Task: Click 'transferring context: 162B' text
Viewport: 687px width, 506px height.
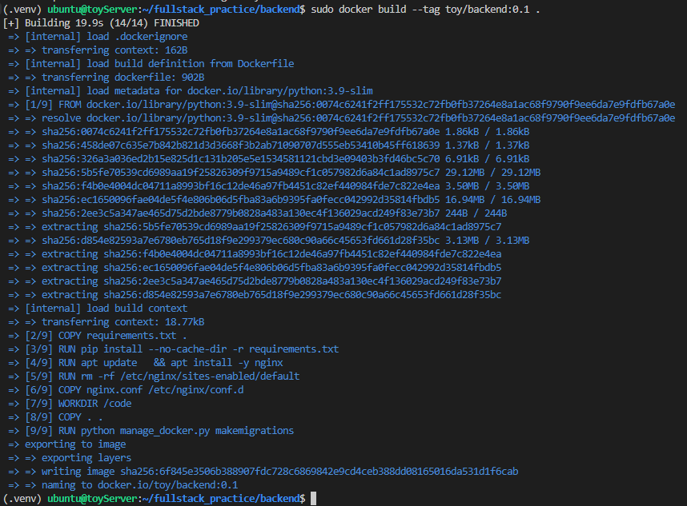Action: tap(114, 50)
